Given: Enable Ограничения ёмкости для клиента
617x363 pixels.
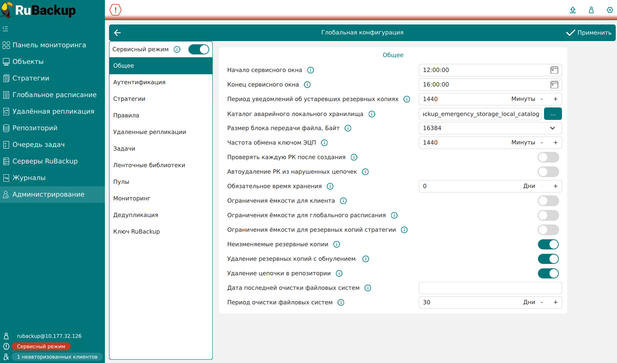Looking at the screenshot, I should 548,201.
